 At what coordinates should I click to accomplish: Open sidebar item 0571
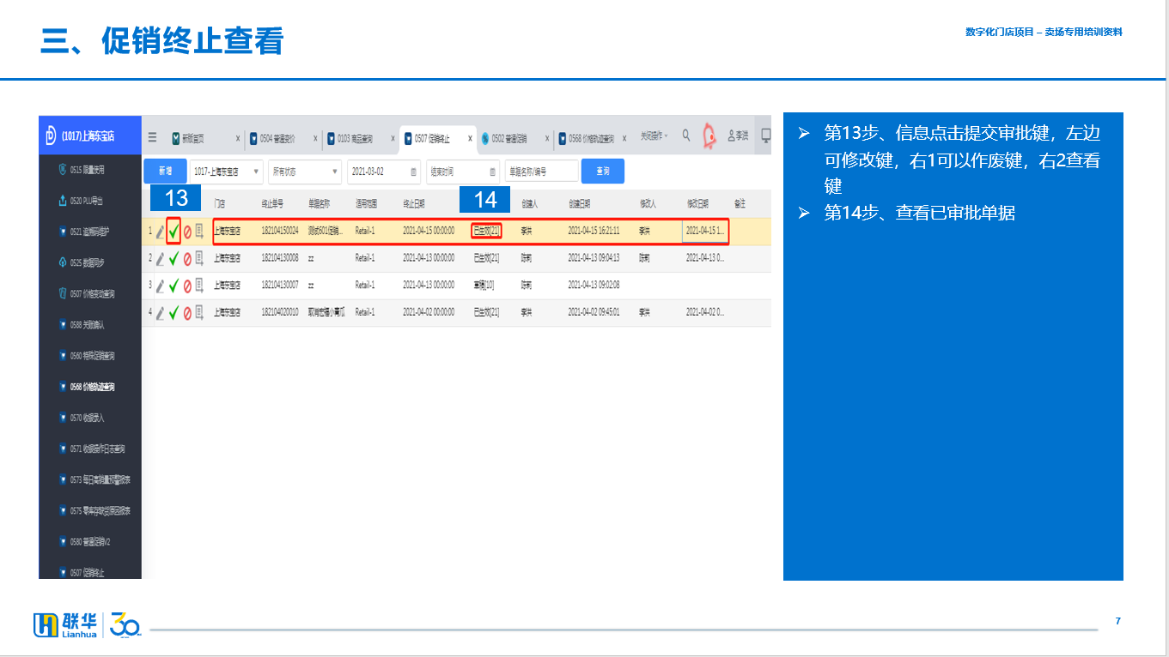click(90, 449)
